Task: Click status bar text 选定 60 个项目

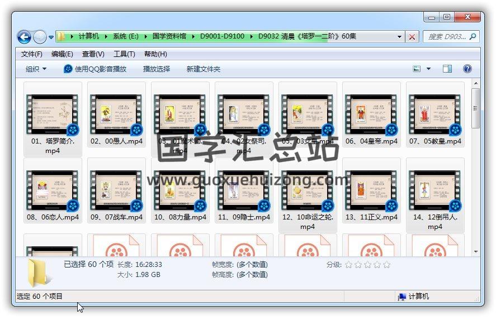Action: point(40,297)
